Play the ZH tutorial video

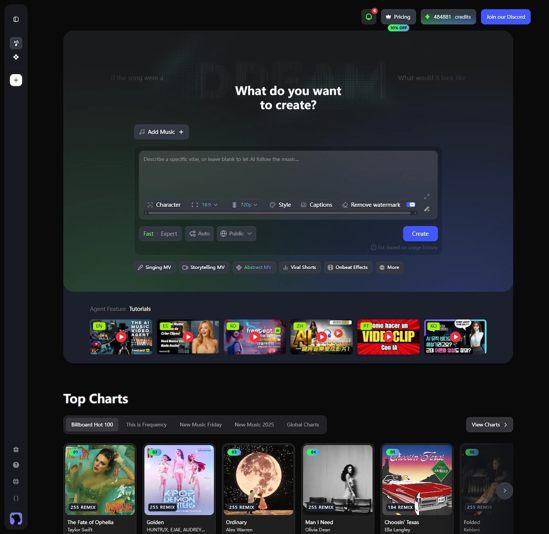(322, 337)
